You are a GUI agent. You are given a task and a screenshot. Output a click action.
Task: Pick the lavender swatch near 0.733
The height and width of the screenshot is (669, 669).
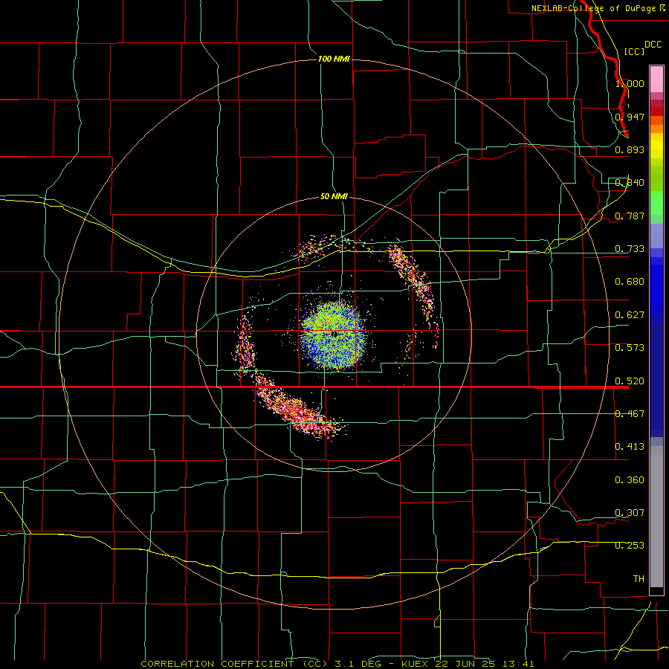(656, 236)
